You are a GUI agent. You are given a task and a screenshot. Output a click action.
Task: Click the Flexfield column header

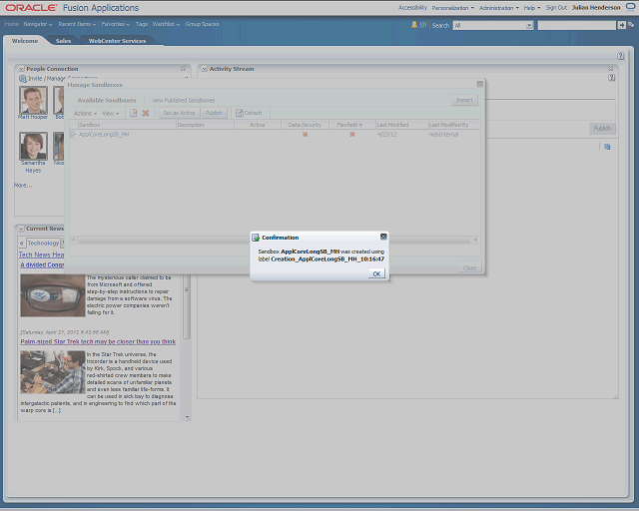click(x=351, y=125)
